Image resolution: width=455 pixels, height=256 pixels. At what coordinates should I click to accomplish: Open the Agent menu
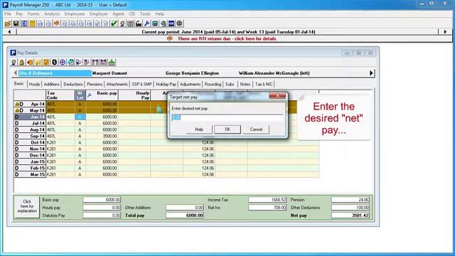(x=118, y=14)
